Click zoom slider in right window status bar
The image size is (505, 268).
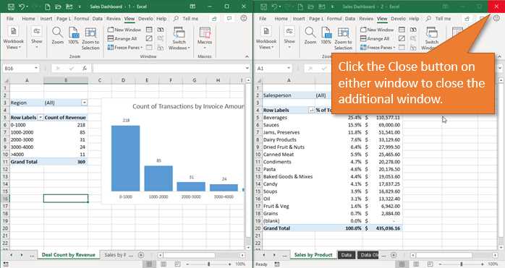point(461,264)
